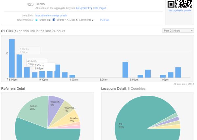Image resolution: width=197 pixels, height=140 pixels.
Task: Click the 423 Clicks total text
Action: [x=36, y=4]
